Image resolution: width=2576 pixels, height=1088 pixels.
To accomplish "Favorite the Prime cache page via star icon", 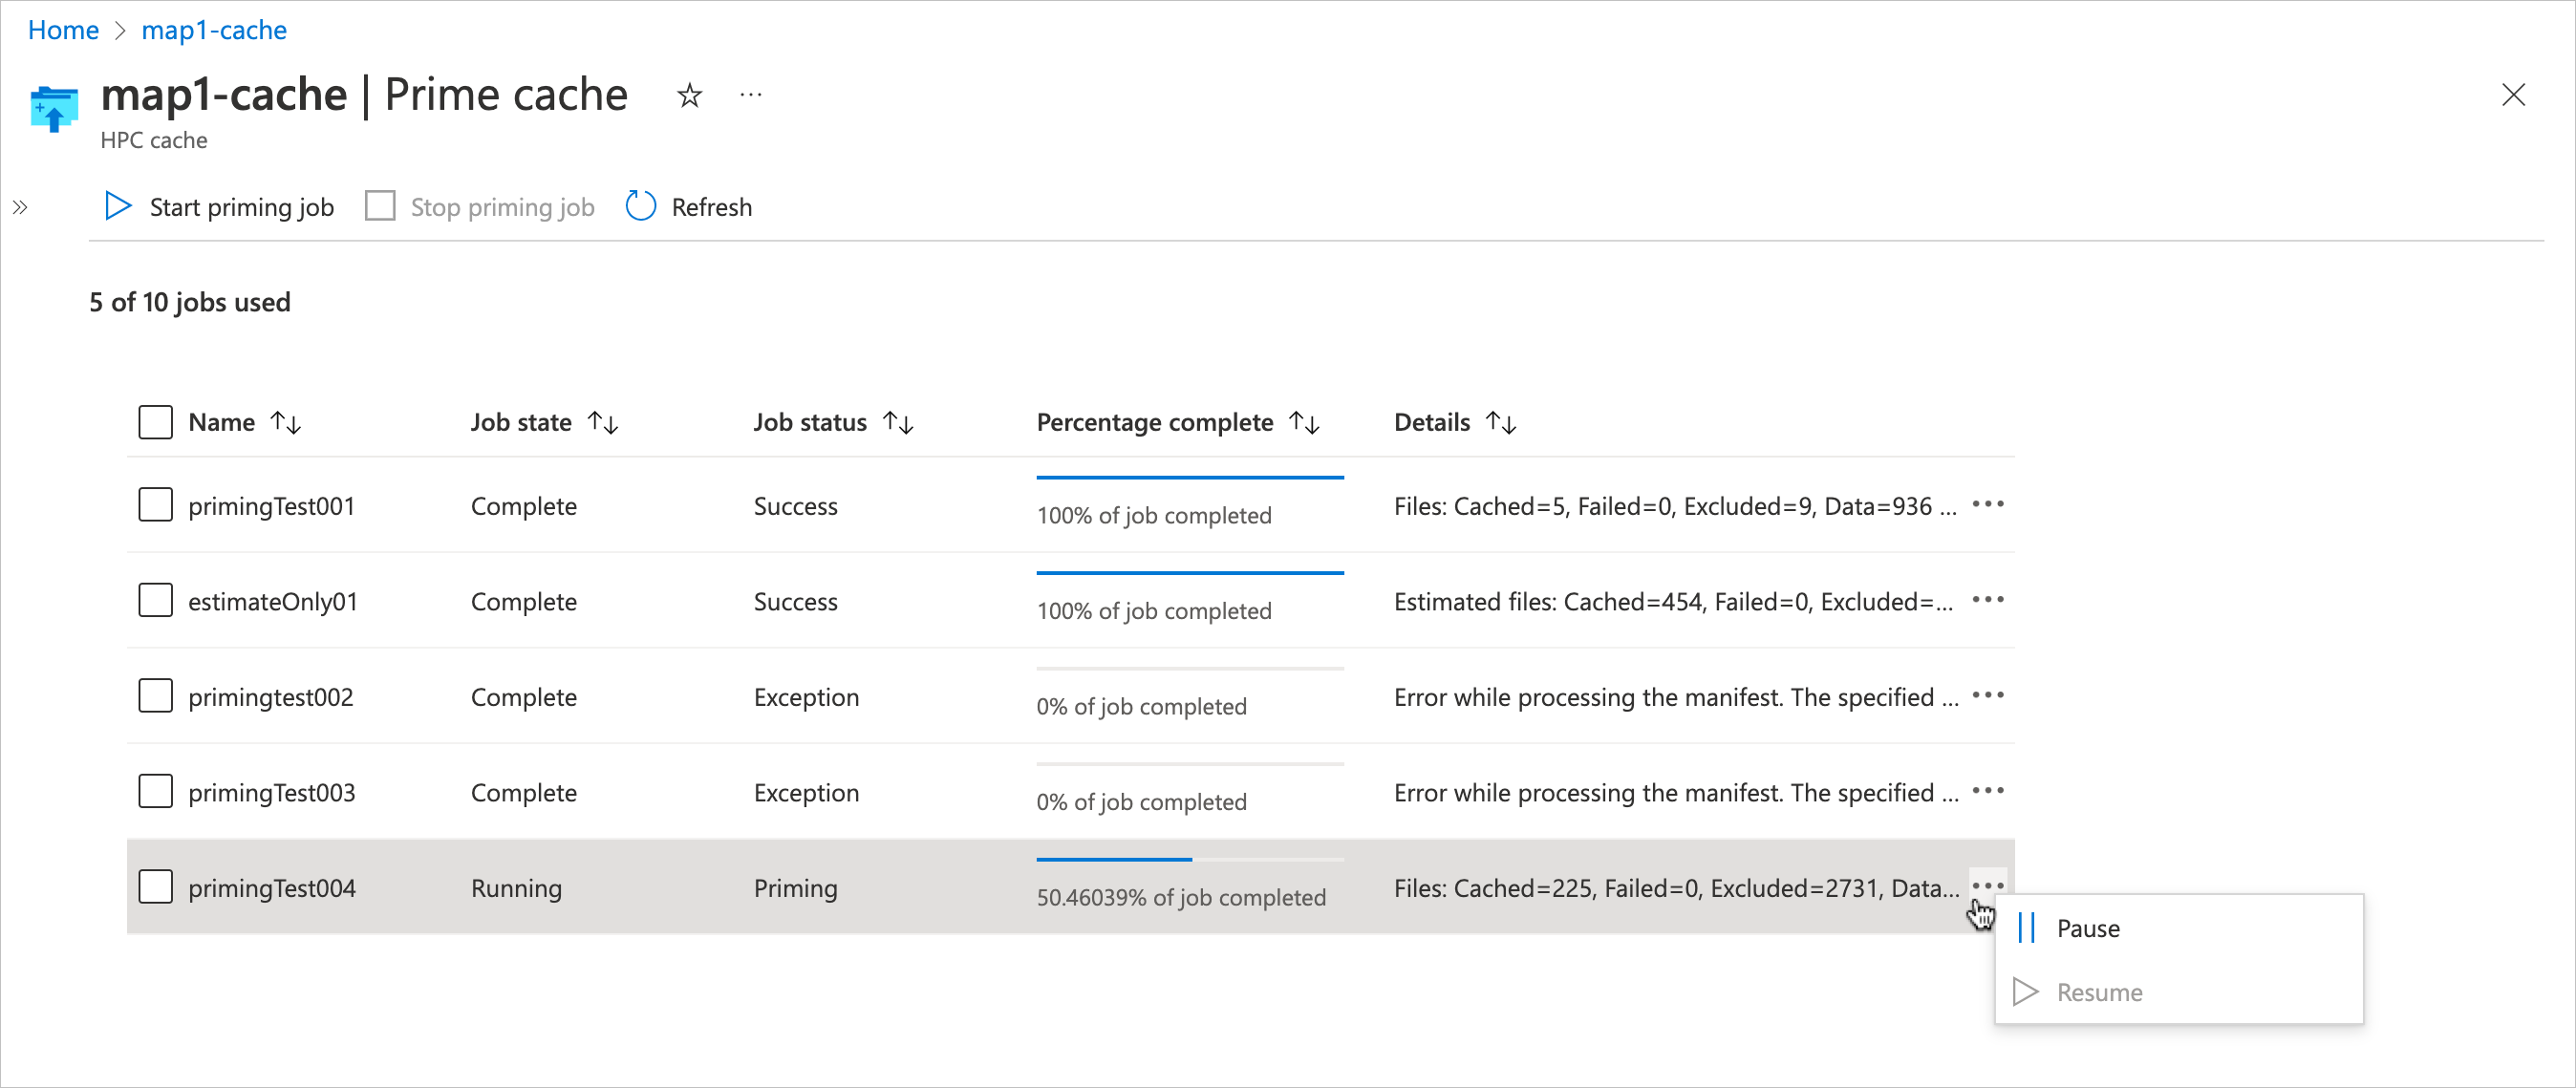I will coord(688,95).
